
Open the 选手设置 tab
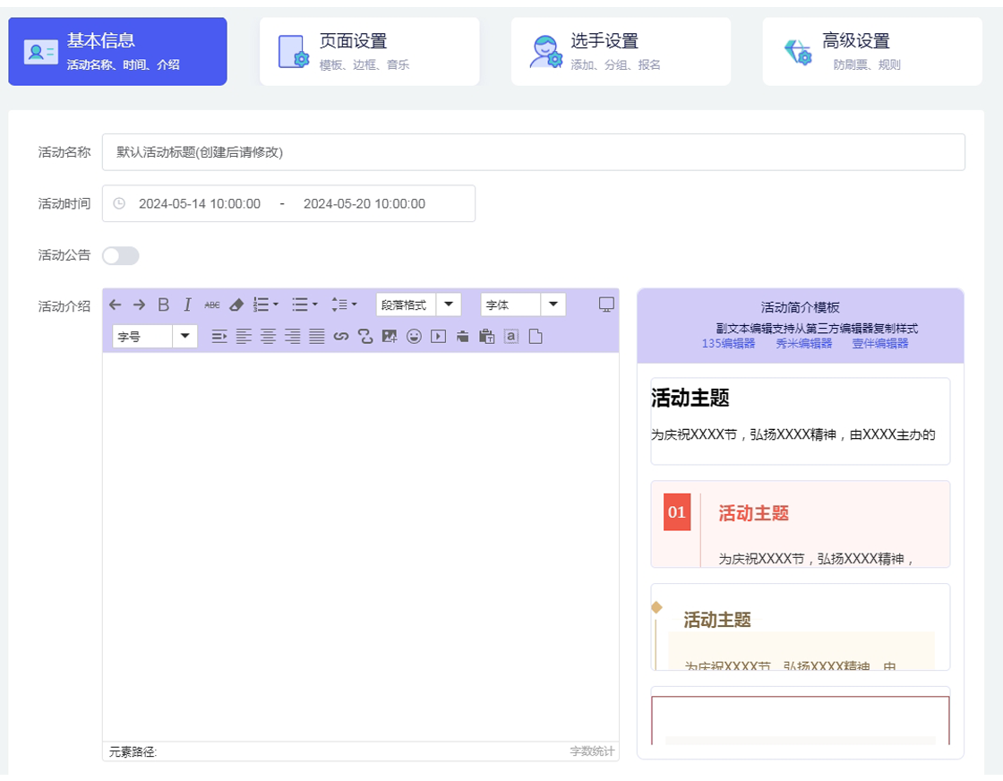pyautogui.click(x=621, y=51)
